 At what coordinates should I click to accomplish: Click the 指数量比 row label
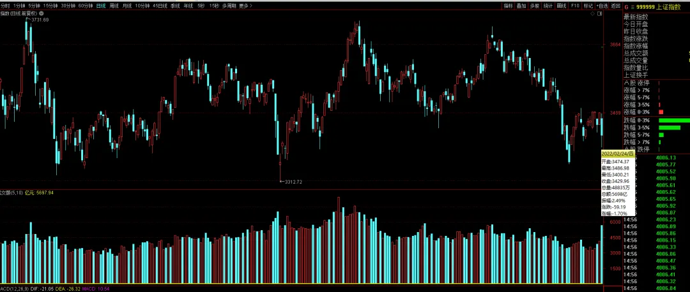coord(636,68)
